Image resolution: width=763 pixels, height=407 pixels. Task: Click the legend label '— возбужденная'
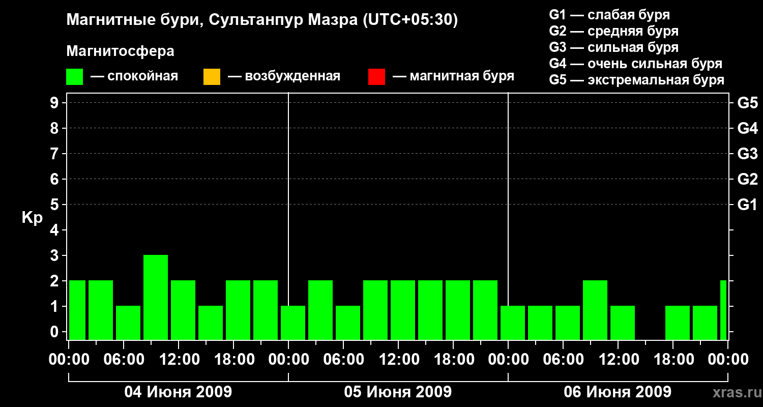click(x=284, y=77)
